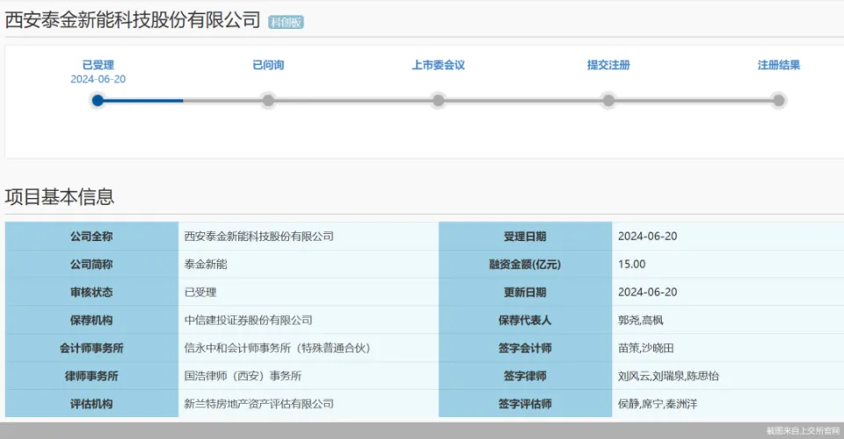Open the 上市委会议 stage label
The image size is (844, 439).
438,65
